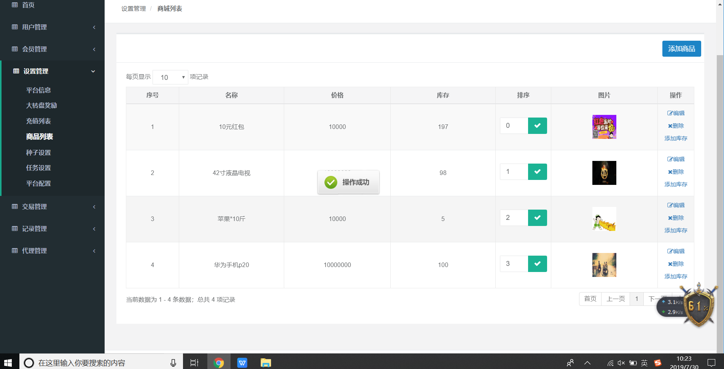Viewport: 724px width, 369px height.
Task: Click the 添加商品 button
Action: (681, 49)
